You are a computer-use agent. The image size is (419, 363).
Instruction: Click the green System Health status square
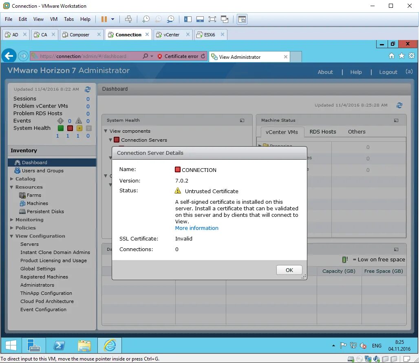coord(61,128)
